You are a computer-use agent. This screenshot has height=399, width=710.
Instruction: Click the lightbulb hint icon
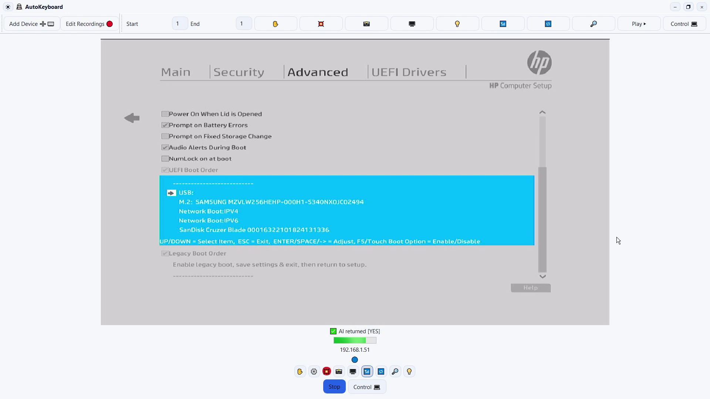(457, 23)
